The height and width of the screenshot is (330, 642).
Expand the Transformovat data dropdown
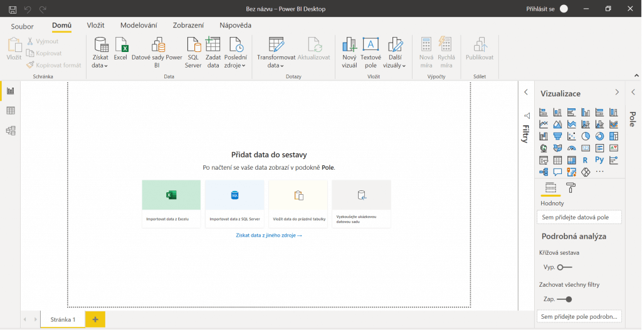[x=276, y=65]
